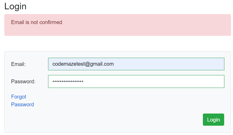The height and width of the screenshot is (135, 233).
Task: Click the Email: field label
Action: tap(18, 64)
